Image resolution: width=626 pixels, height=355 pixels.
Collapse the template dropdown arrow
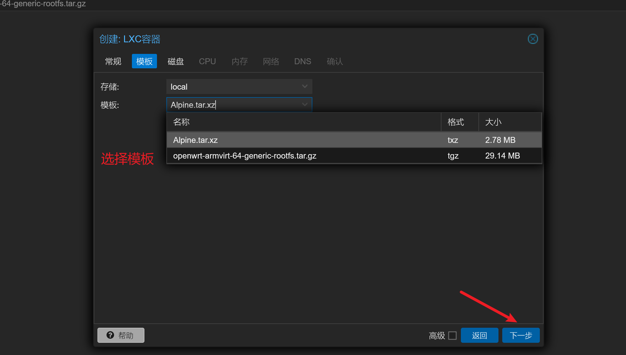tap(305, 105)
